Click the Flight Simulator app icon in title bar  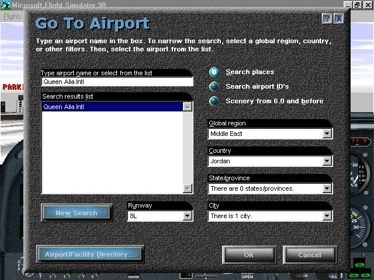tap(5, 5)
